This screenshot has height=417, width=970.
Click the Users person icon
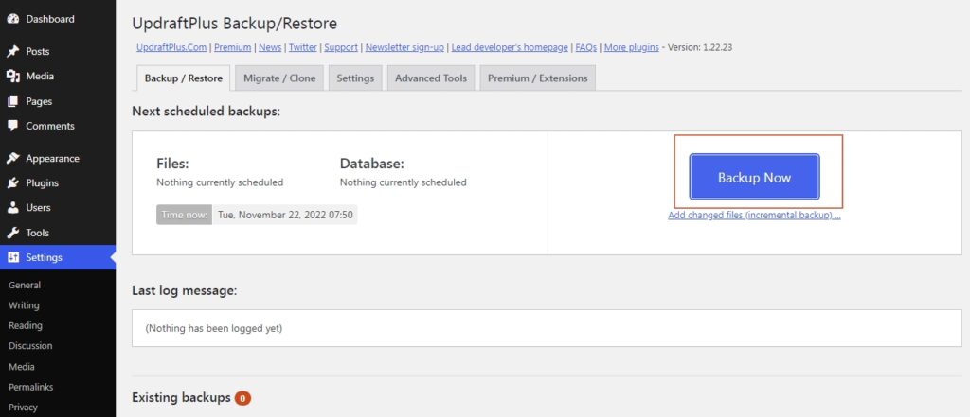tap(13, 208)
